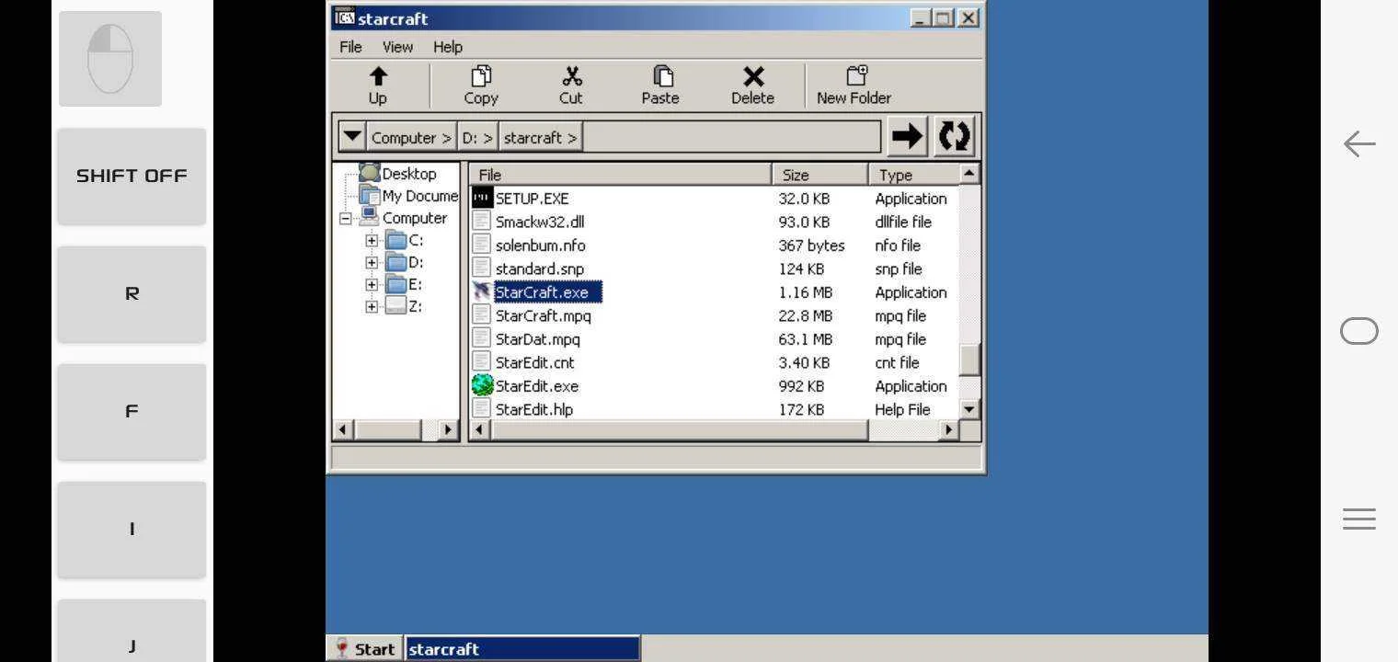Go up one folder with Up
Screen dimensions: 1398x662
(x=378, y=86)
